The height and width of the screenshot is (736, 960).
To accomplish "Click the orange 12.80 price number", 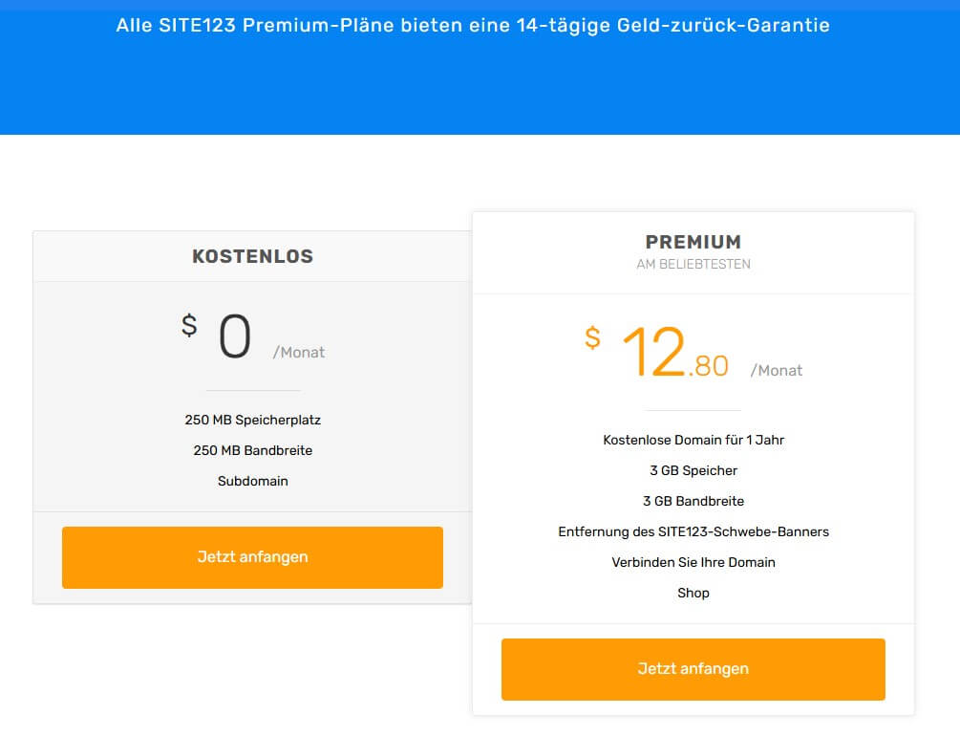I will (x=674, y=353).
